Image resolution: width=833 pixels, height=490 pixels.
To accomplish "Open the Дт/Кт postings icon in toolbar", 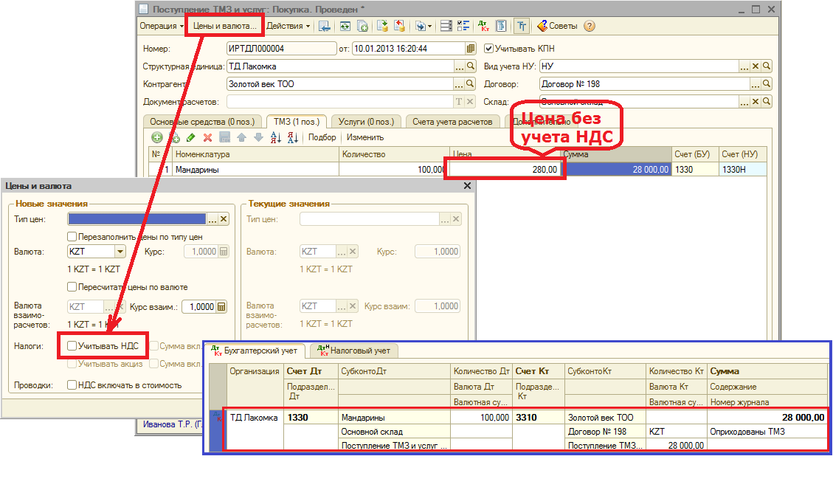I will click(483, 26).
